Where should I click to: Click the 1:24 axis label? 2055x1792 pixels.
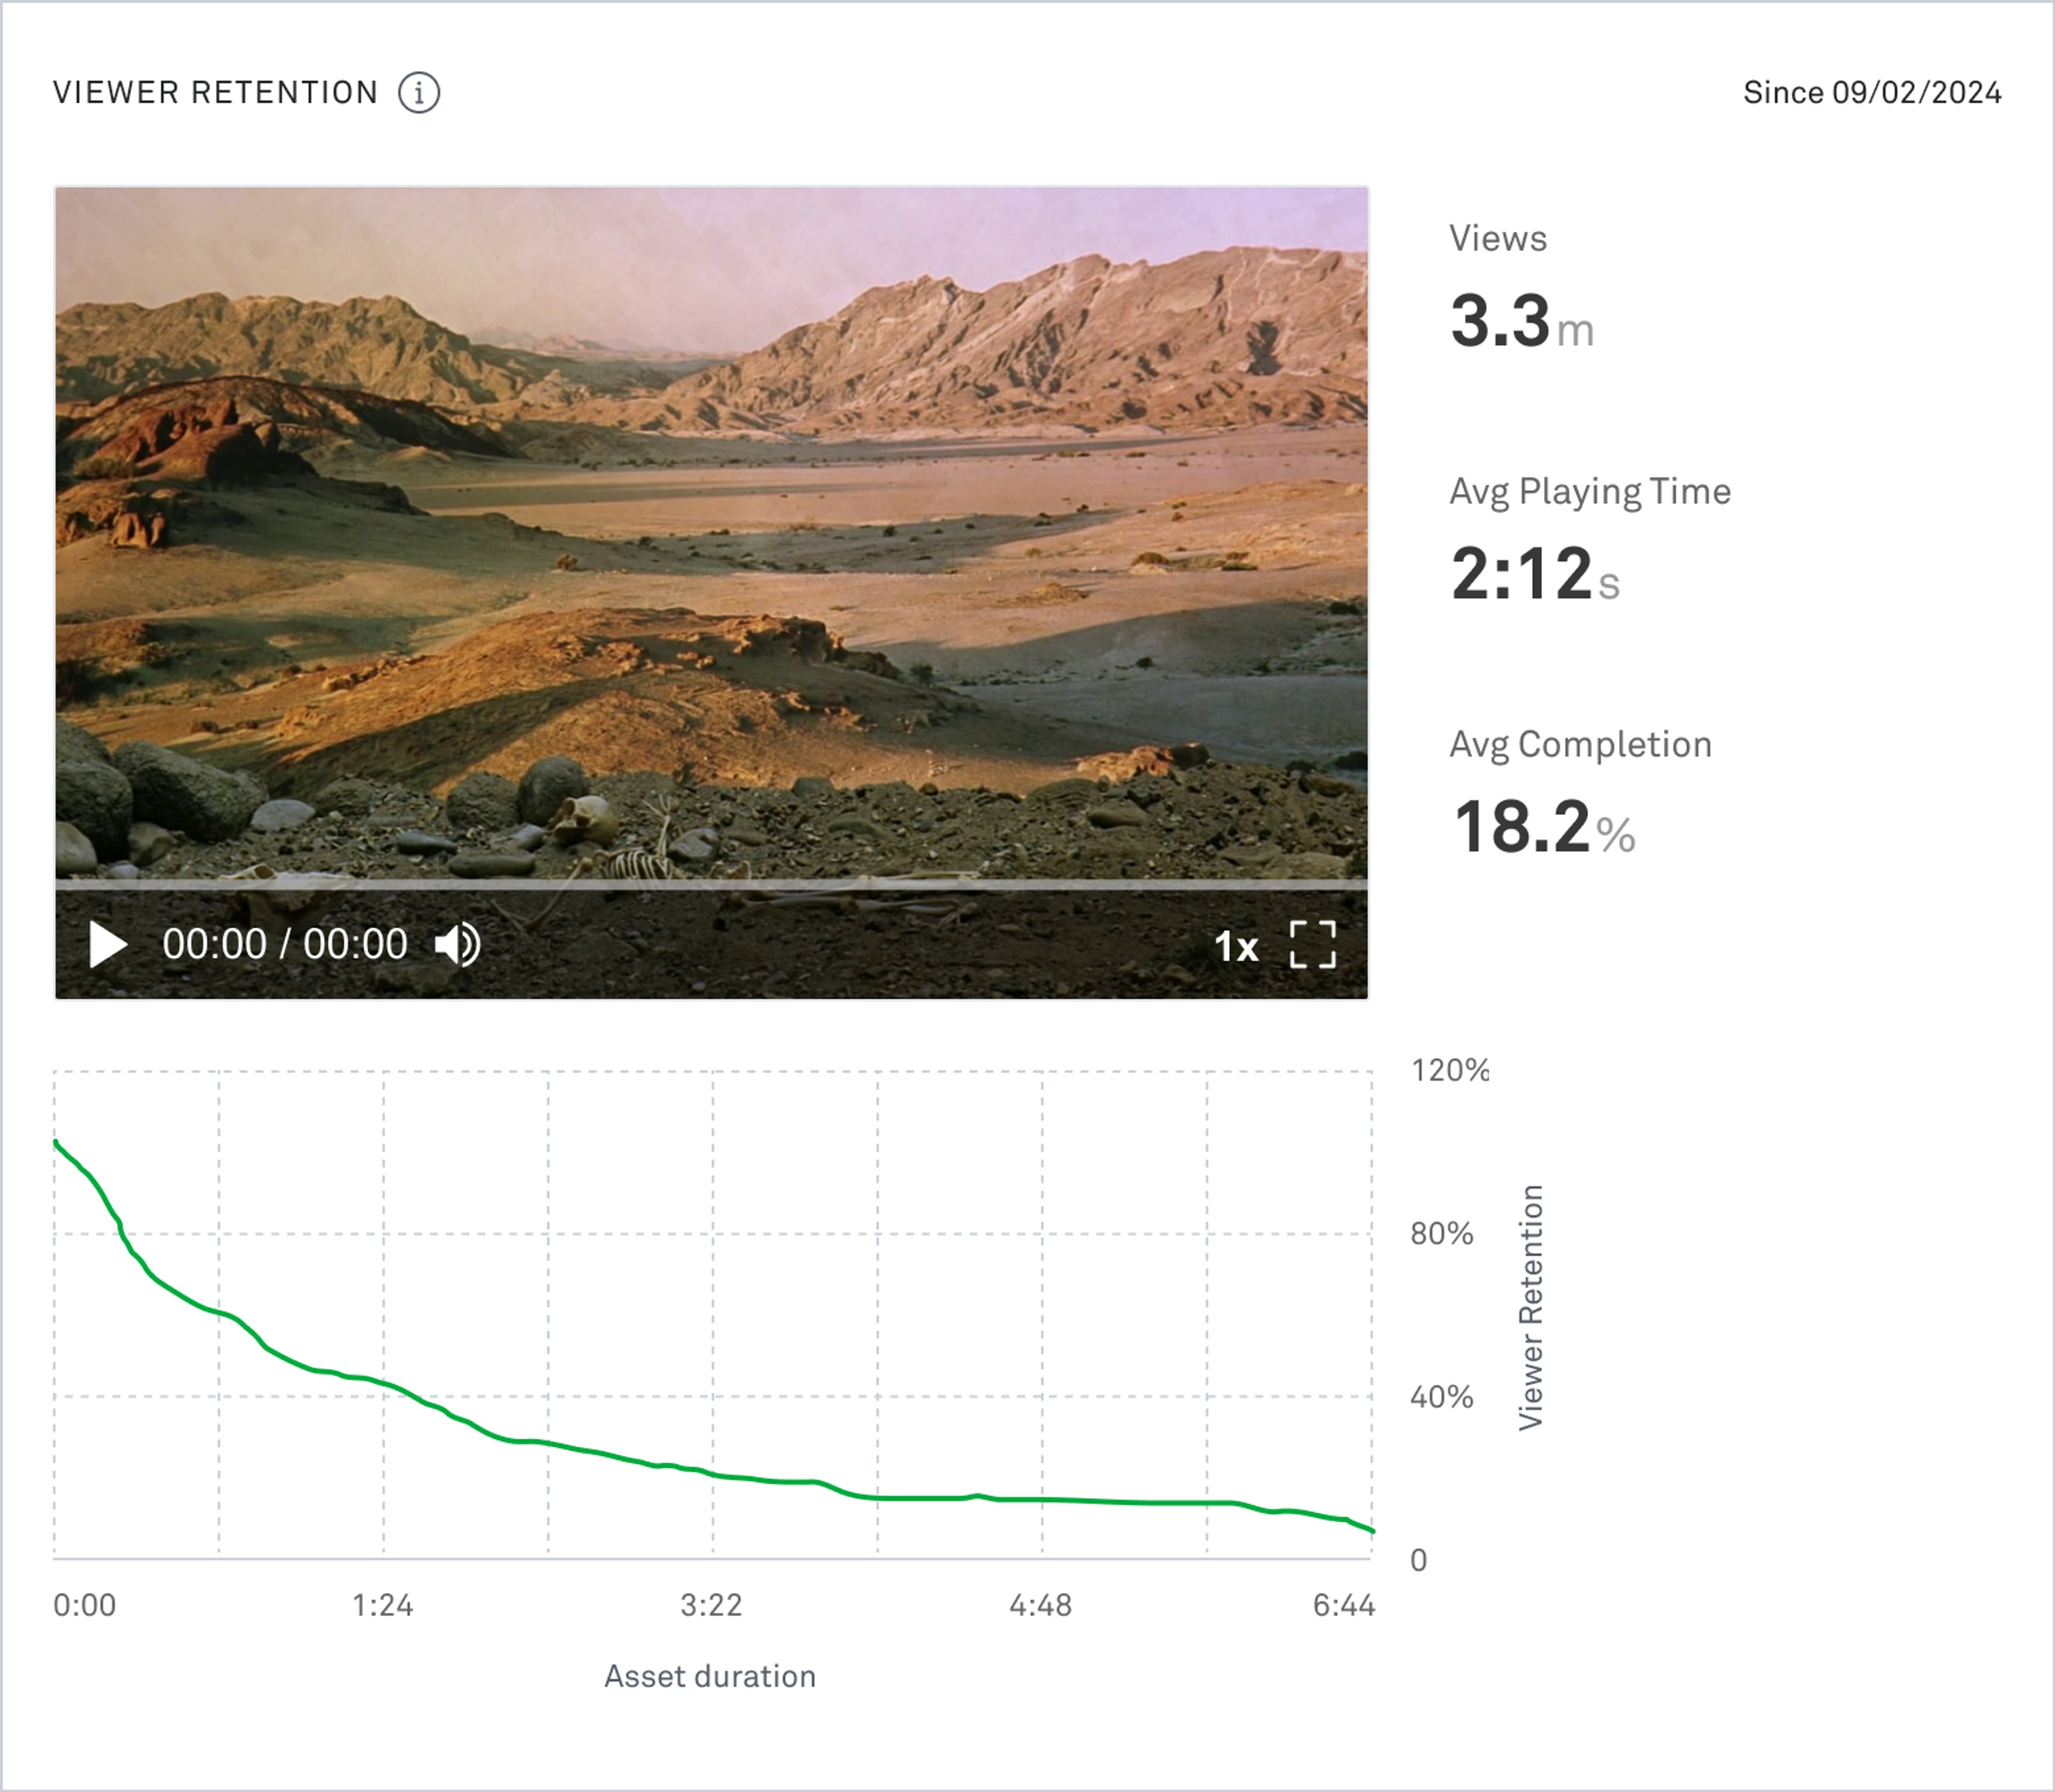coord(382,1605)
